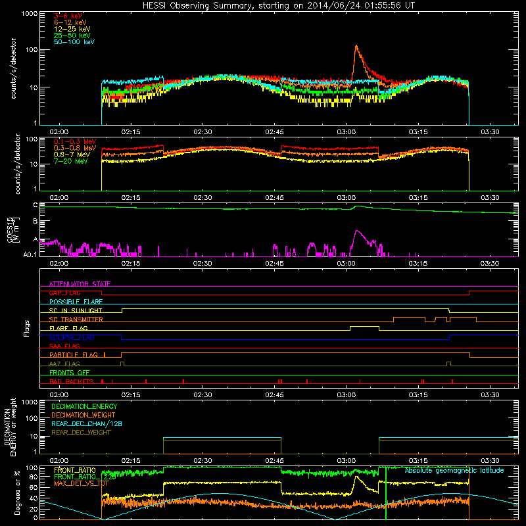Image resolution: width=526 pixels, height=526 pixels.
Task: Select the DECIMATION ENERGY or weight axis title
Action: 10,427
